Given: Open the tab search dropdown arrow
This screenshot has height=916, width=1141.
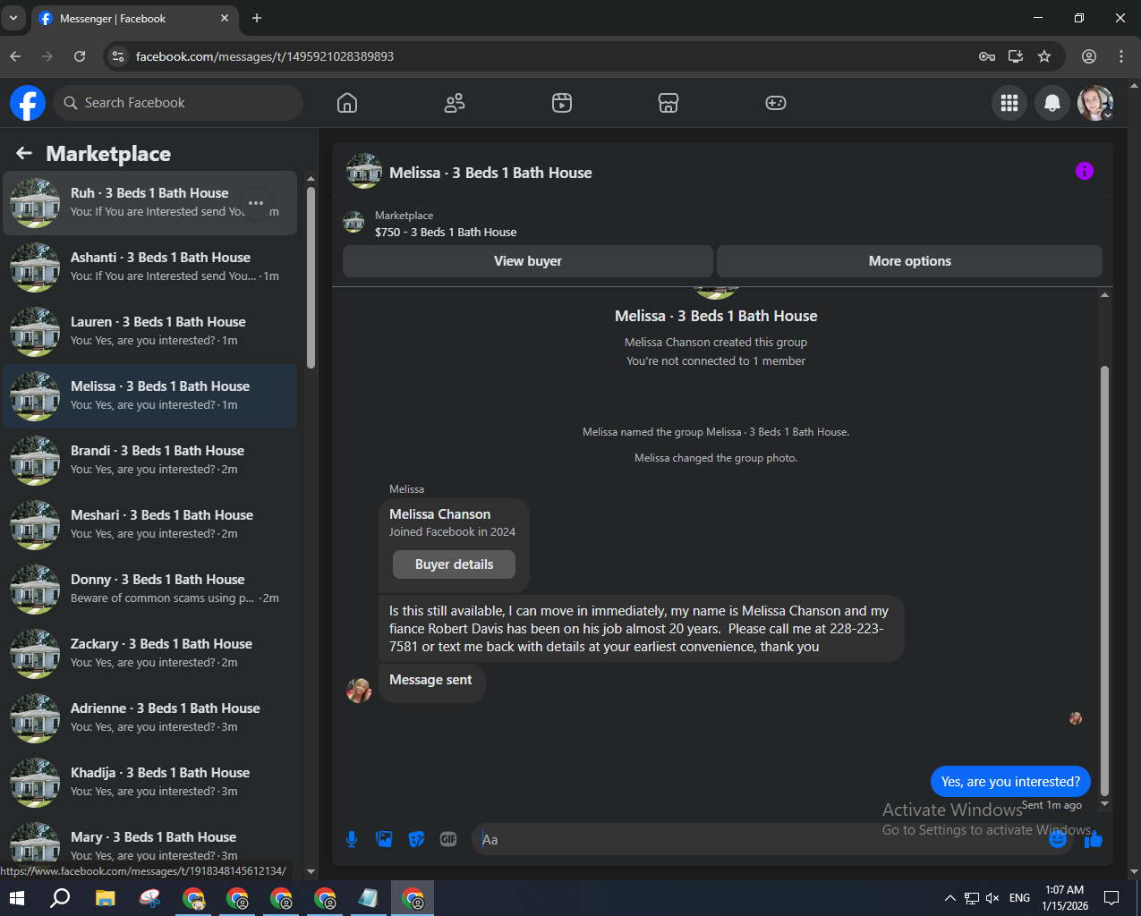Looking at the screenshot, I should coord(13,18).
